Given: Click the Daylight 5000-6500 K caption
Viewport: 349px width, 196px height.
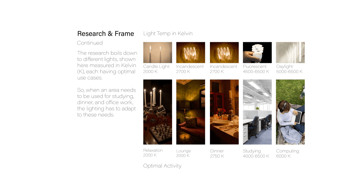Looking at the screenshot, I should pos(289,69).
